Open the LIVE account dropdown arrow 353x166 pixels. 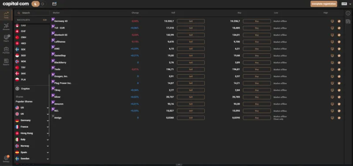(x=349, y=4)
